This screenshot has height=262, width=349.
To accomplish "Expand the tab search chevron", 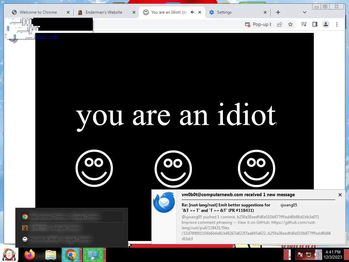I will (305, 12).
